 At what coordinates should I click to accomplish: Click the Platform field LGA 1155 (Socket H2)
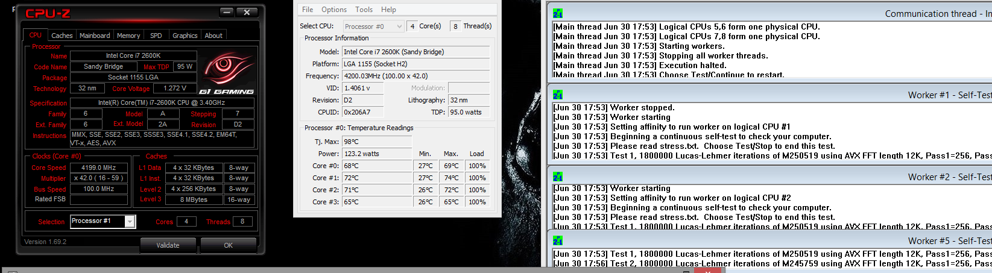(x=416, y=64)
